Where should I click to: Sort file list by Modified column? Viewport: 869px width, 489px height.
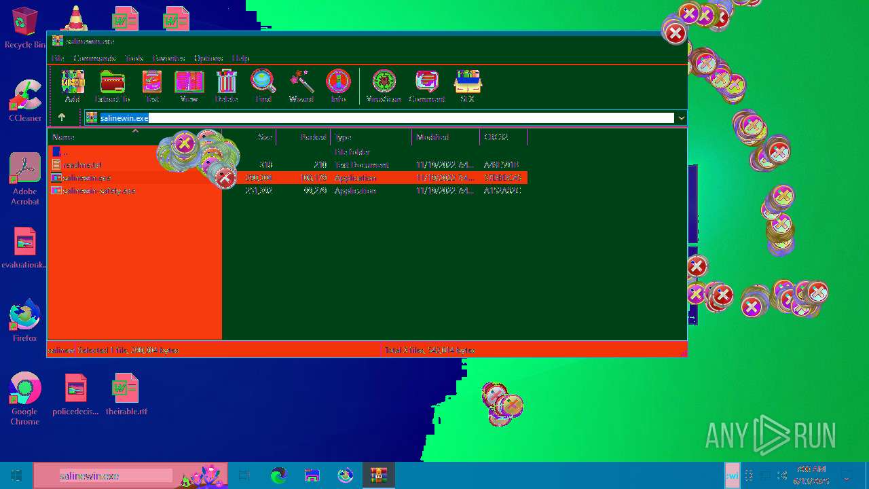point(446,137)
